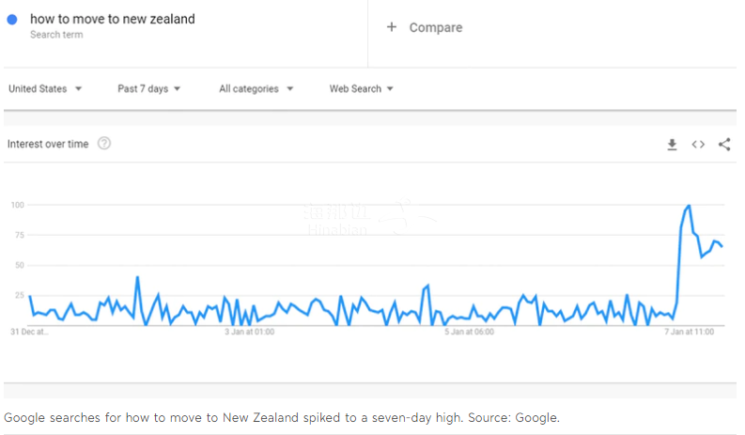Viewport: 745px width, 435px height.
Task: Select the 5 Jan at 06:00 axis label
Action: [x=470, y=332]
